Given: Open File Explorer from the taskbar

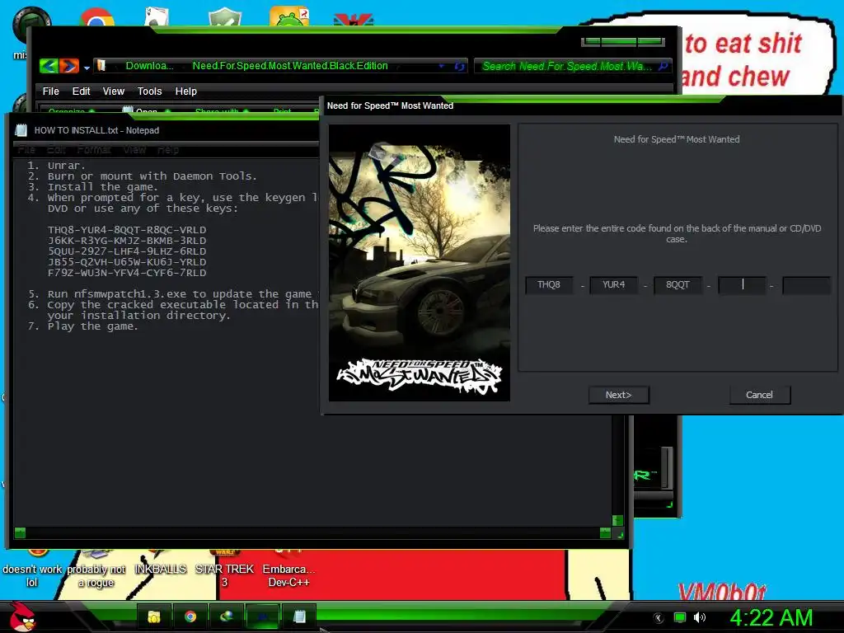Looking at the screenshot, I should pyautogui.click(x=154, y=617).
